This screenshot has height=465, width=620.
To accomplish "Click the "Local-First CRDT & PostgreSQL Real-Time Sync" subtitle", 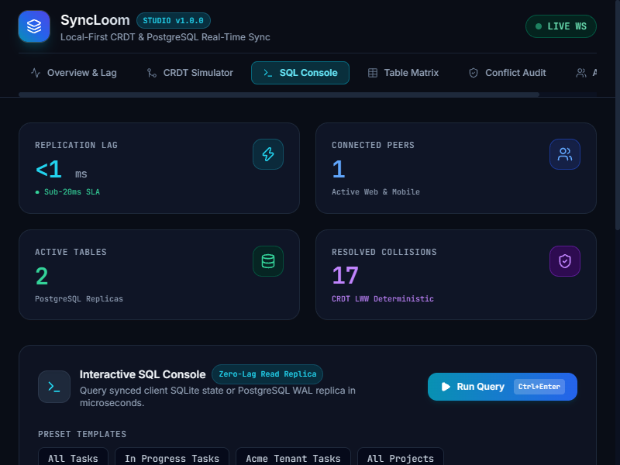I will tap(165, 37).
